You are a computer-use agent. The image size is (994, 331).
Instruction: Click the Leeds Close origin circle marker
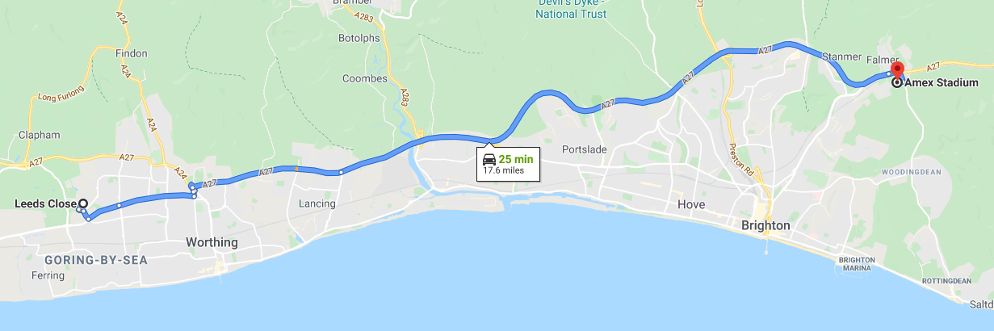83,204
